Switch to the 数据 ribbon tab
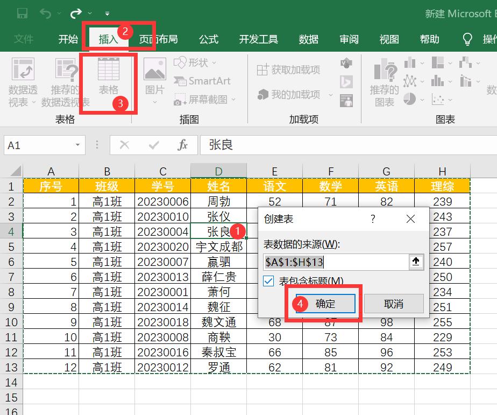Image resolution: width=497 pixels, height=415 pixels. 308,39
